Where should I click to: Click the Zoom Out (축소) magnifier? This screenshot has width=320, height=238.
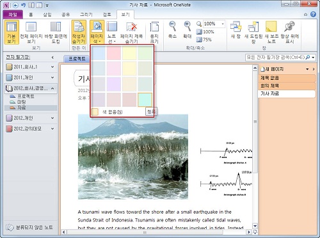point(172,30)
